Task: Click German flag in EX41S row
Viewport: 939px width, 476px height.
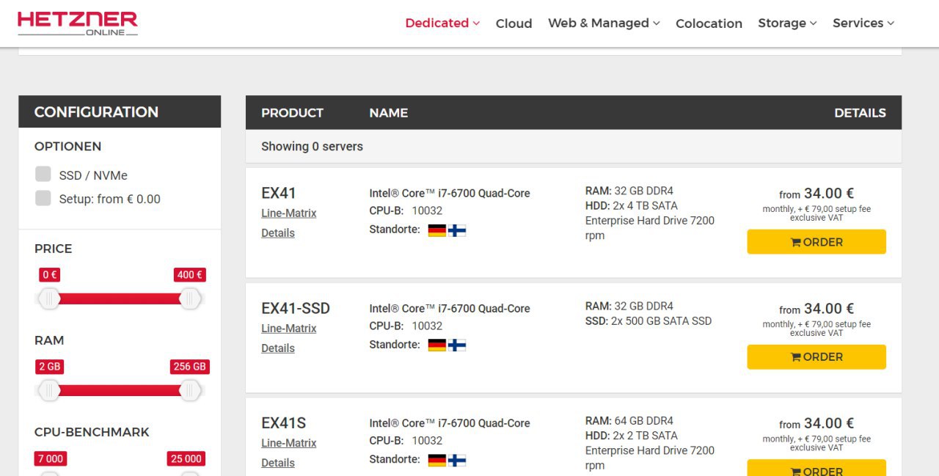Action: point(437,460)
